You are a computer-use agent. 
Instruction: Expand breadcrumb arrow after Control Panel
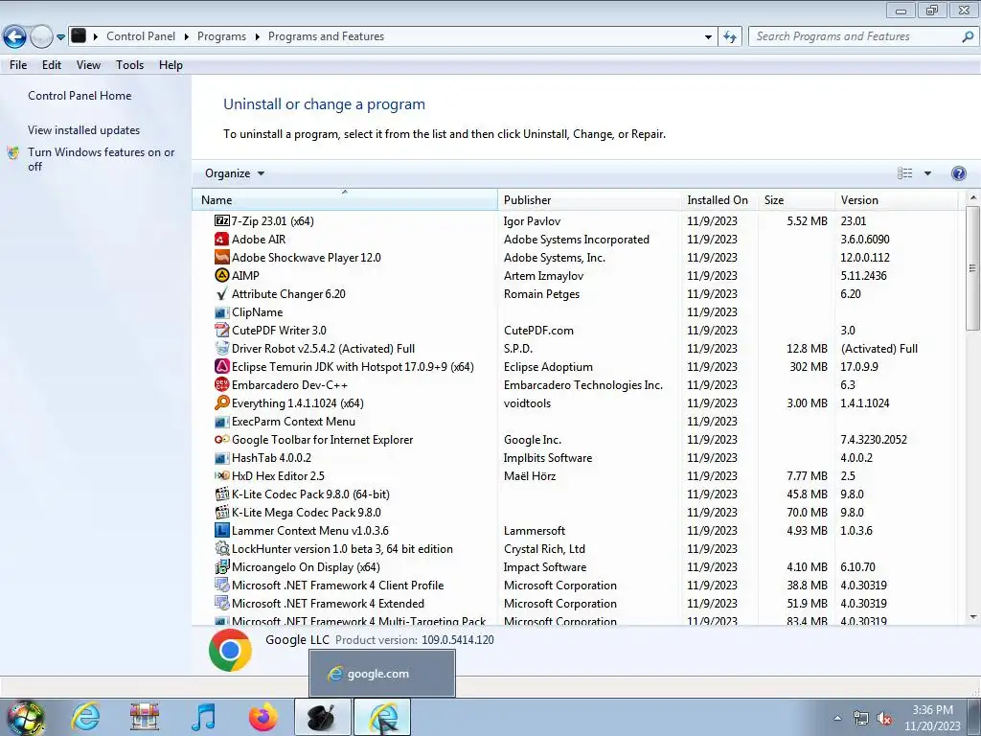187,37
